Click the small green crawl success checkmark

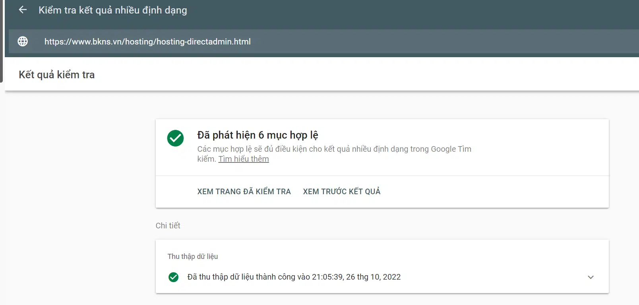(173, 277)
